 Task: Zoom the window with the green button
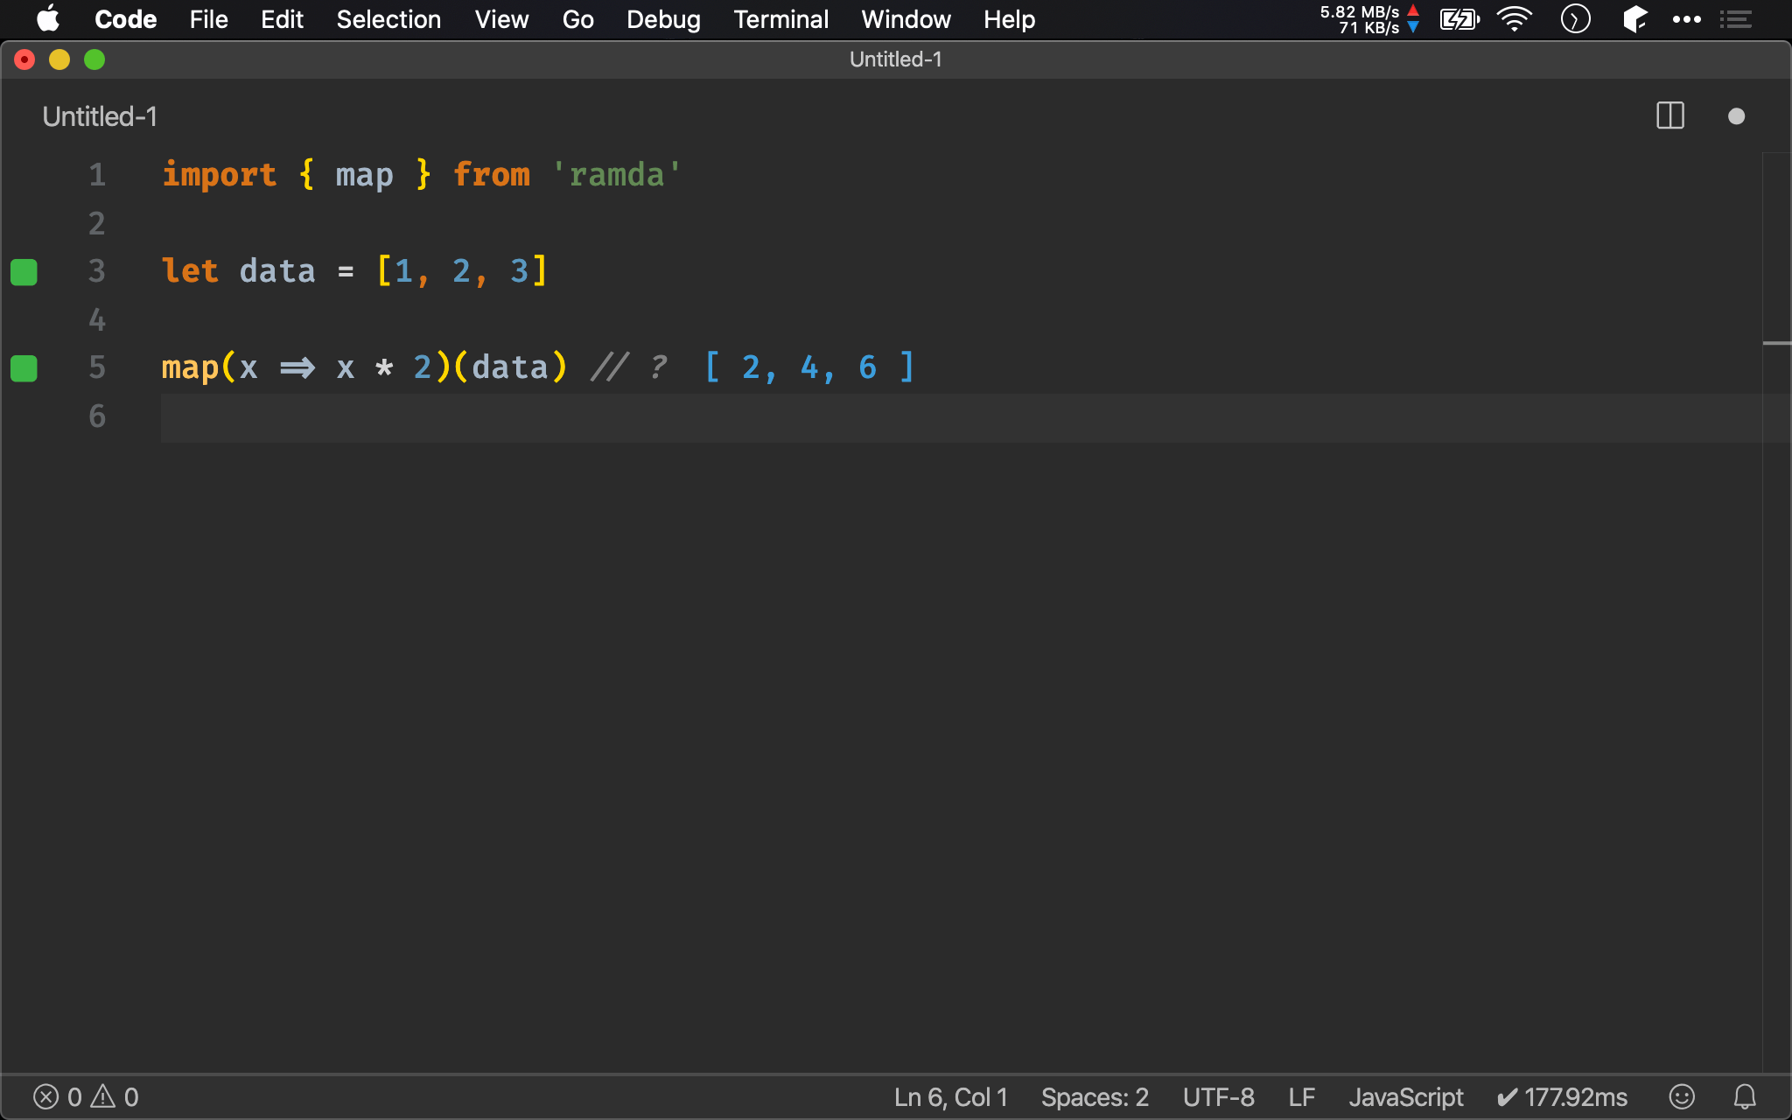pos(94,59)
